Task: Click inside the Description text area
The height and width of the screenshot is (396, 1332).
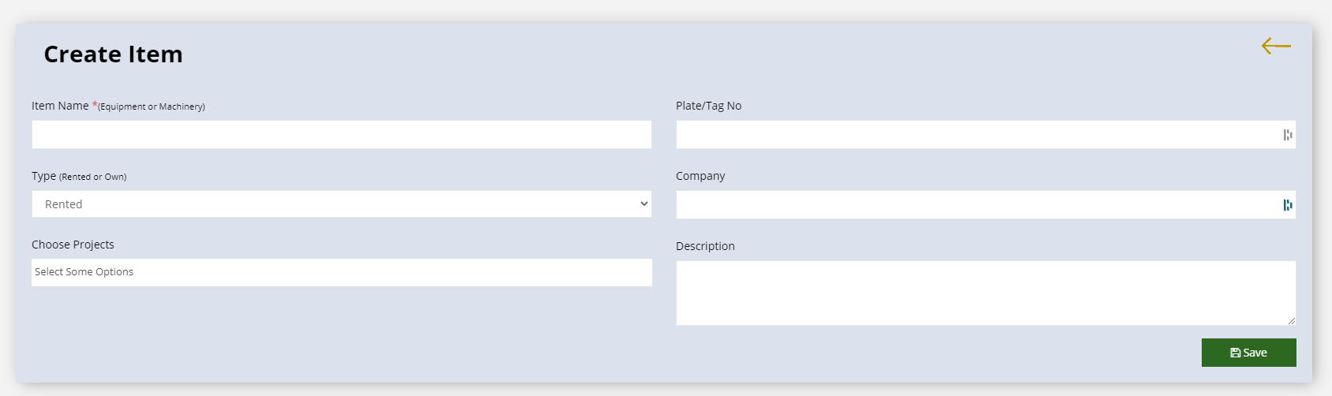Action: click(x=985, y=293)
